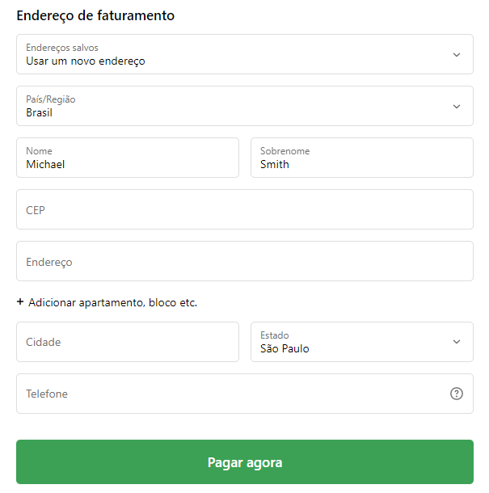The width and height of the screenshot is (489, 493).
Task: Focus the Telefone input field
Action: click(230, 394)
